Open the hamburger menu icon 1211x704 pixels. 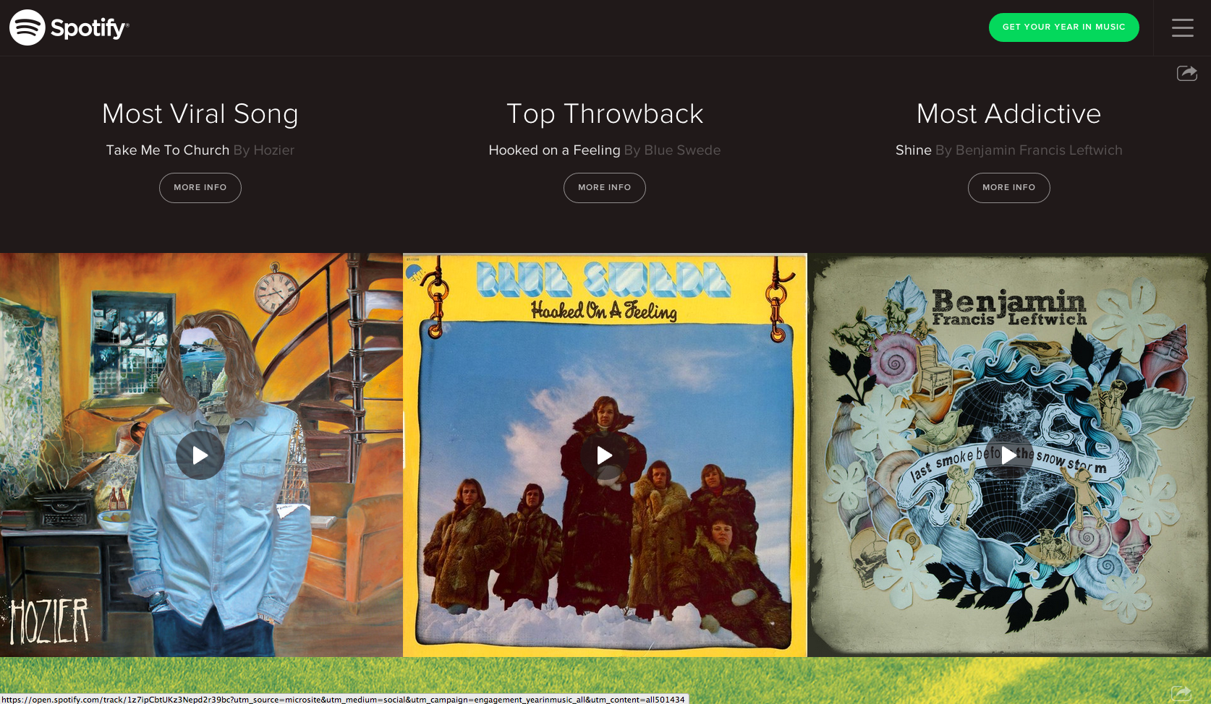1182,27
